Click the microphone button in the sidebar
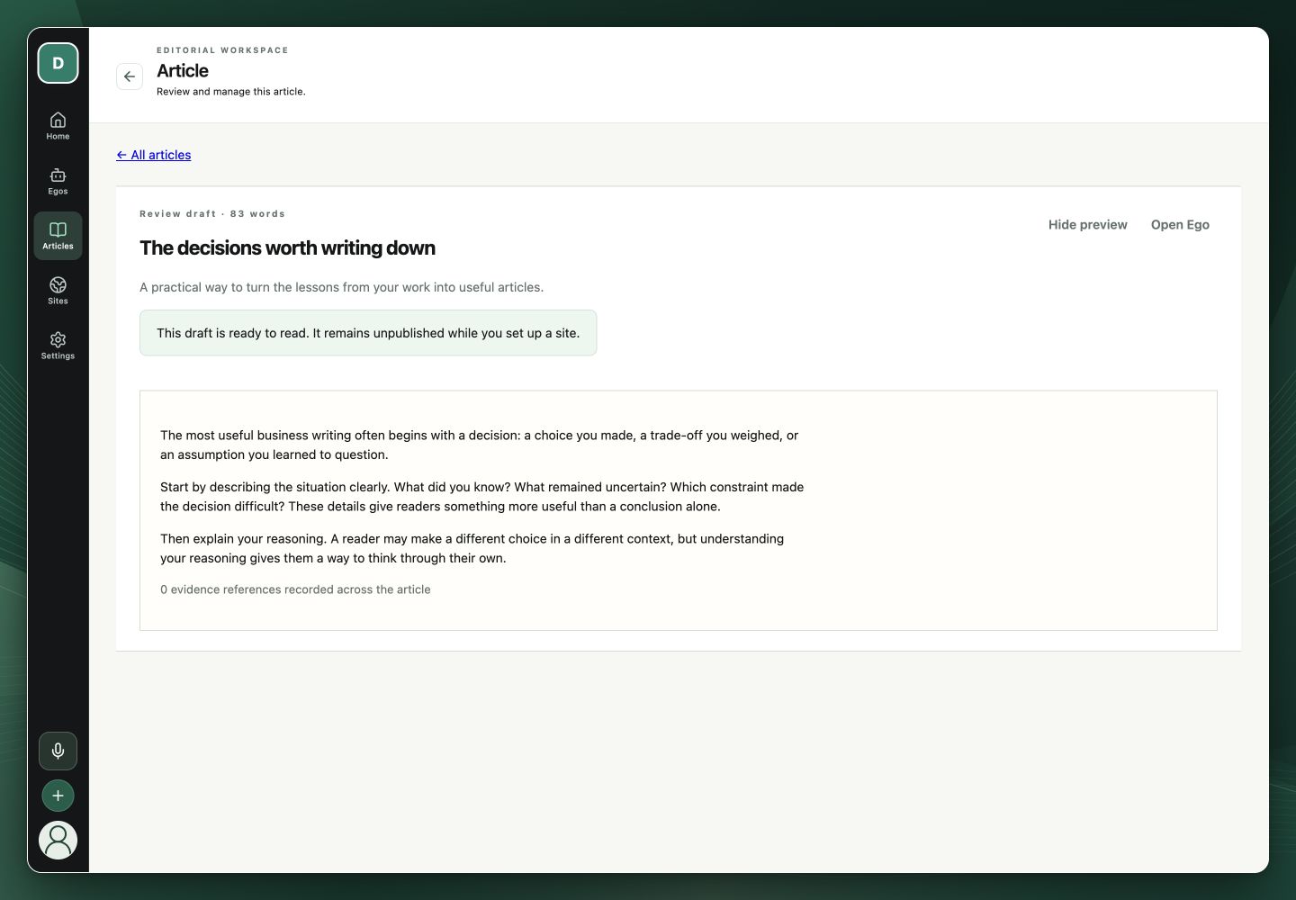 (58, 751)
